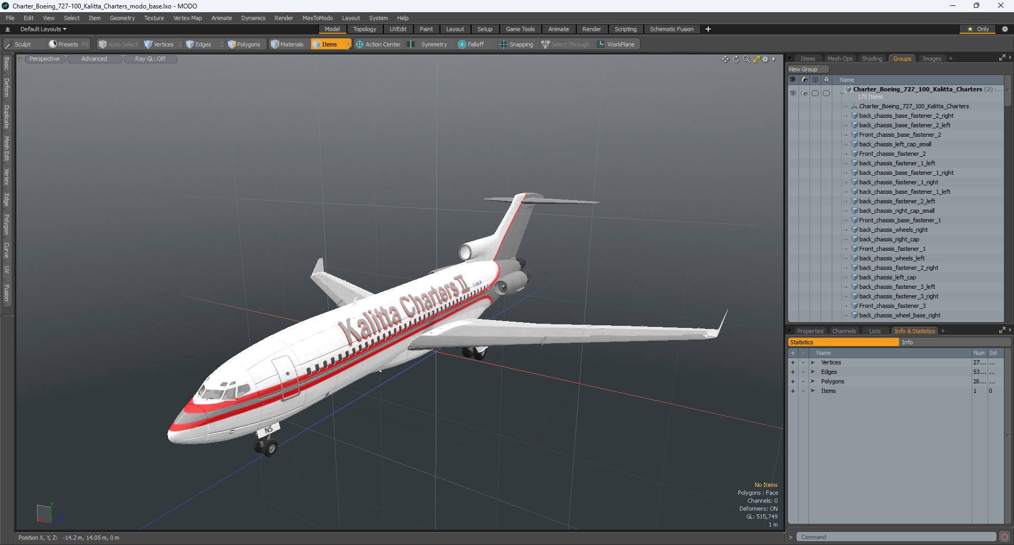The image size is (1014, 545).
Task: Click the record icon beside Command field
Action: tap(1004, 537)
